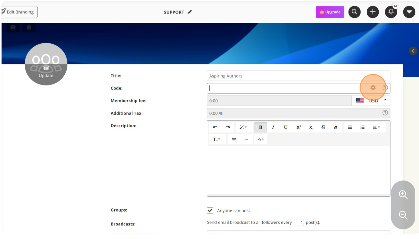Apply italic formatting in the description toolbar
This screenshot has width=419, height=239.
click(273, 127)
